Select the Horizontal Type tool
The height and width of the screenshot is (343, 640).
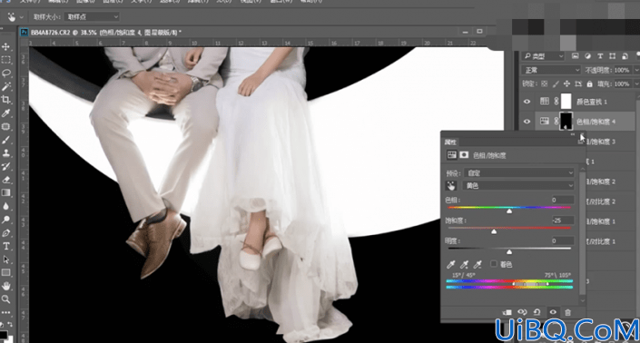5,246
